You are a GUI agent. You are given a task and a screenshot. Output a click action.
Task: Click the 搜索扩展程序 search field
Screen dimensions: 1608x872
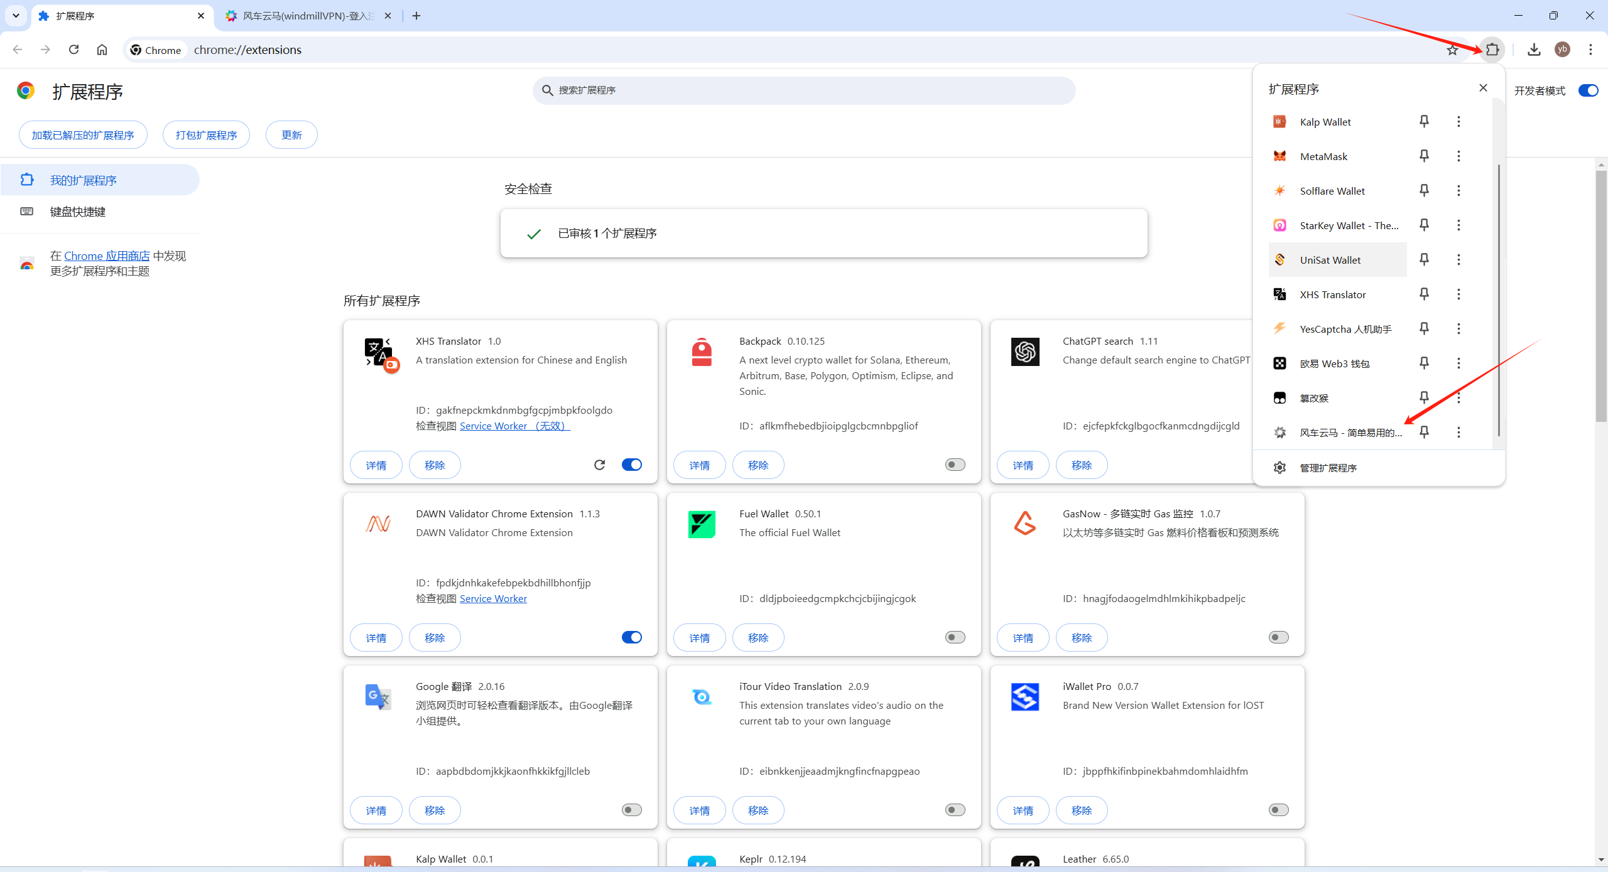[x=804, y=90]
